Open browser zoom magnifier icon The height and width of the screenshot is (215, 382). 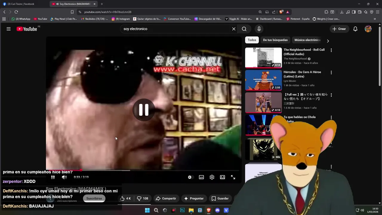tap(260, 12)
